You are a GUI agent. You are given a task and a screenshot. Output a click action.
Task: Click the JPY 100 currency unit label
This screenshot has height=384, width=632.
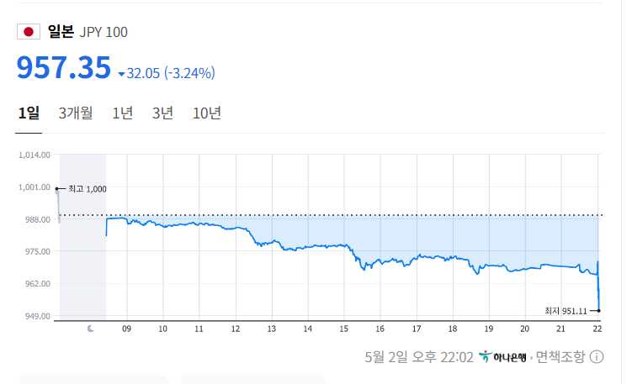click(x=104, y=32)
